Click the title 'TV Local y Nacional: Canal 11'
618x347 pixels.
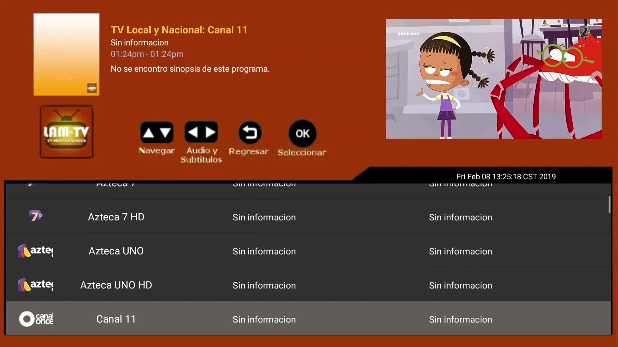pos(179,30)
